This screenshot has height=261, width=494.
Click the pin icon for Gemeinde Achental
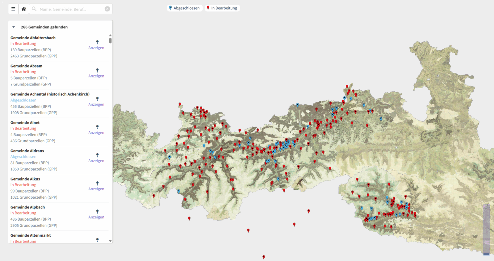(x=97, y=99)
